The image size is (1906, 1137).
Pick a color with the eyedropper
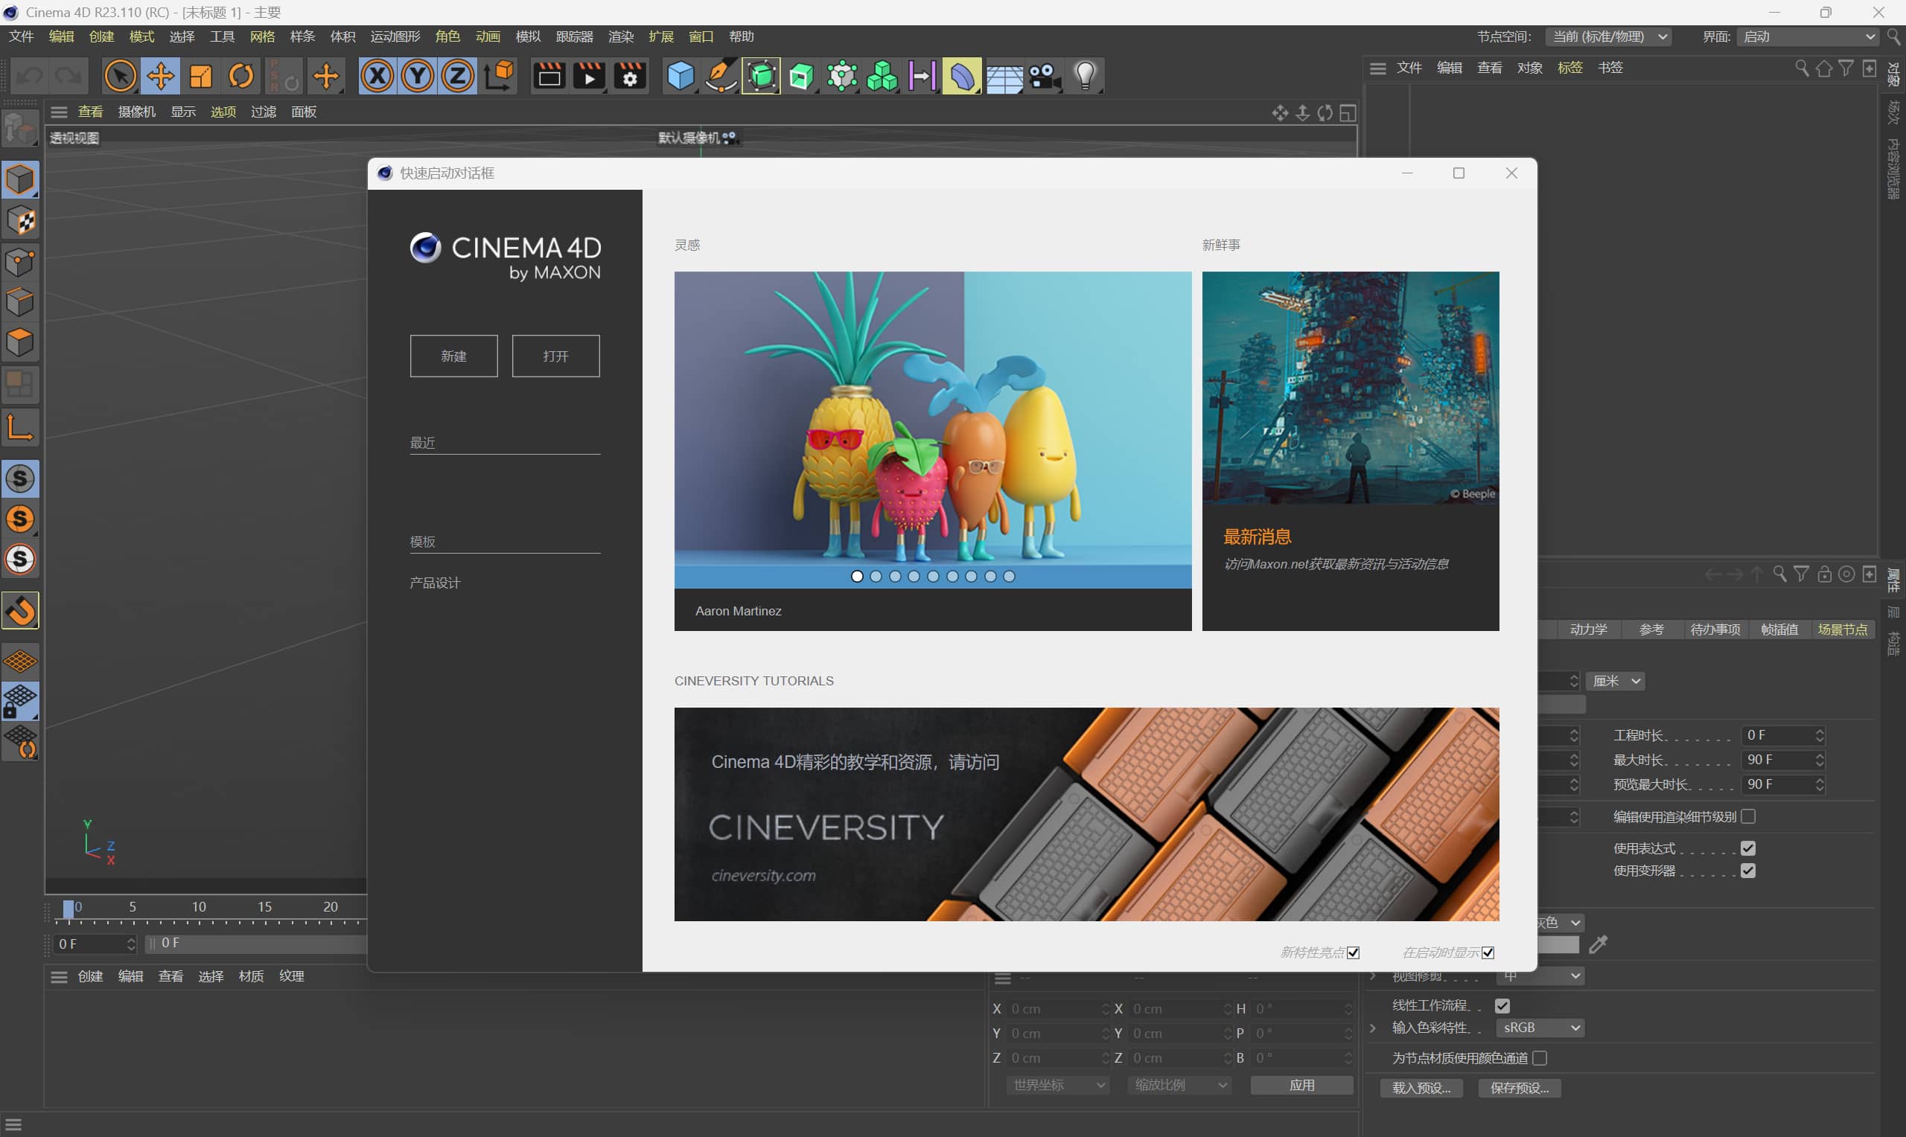click(x=1598, y=945)
